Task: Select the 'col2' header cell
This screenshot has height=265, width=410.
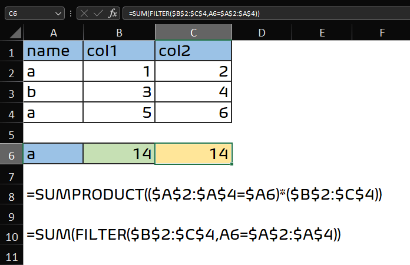Action: (x=193, y=51)
